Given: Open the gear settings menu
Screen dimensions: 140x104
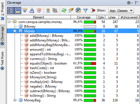Looking at the screenshot, I should pyautogui.click(x=130, y=3).
